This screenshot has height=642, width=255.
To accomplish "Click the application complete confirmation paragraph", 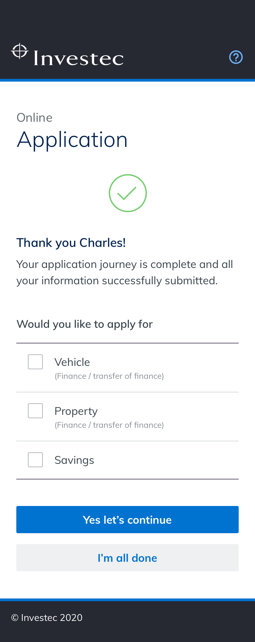I will pyautogui.click(x=124, y=272).
